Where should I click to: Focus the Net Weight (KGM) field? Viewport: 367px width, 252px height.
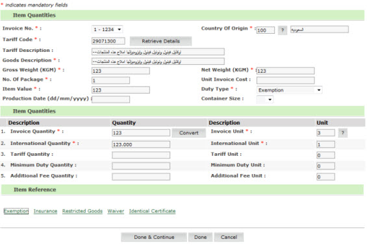(x=286, y=71)
